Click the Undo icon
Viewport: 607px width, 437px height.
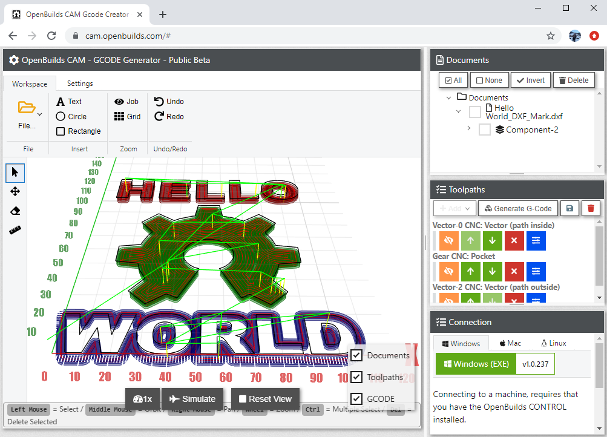160,102
